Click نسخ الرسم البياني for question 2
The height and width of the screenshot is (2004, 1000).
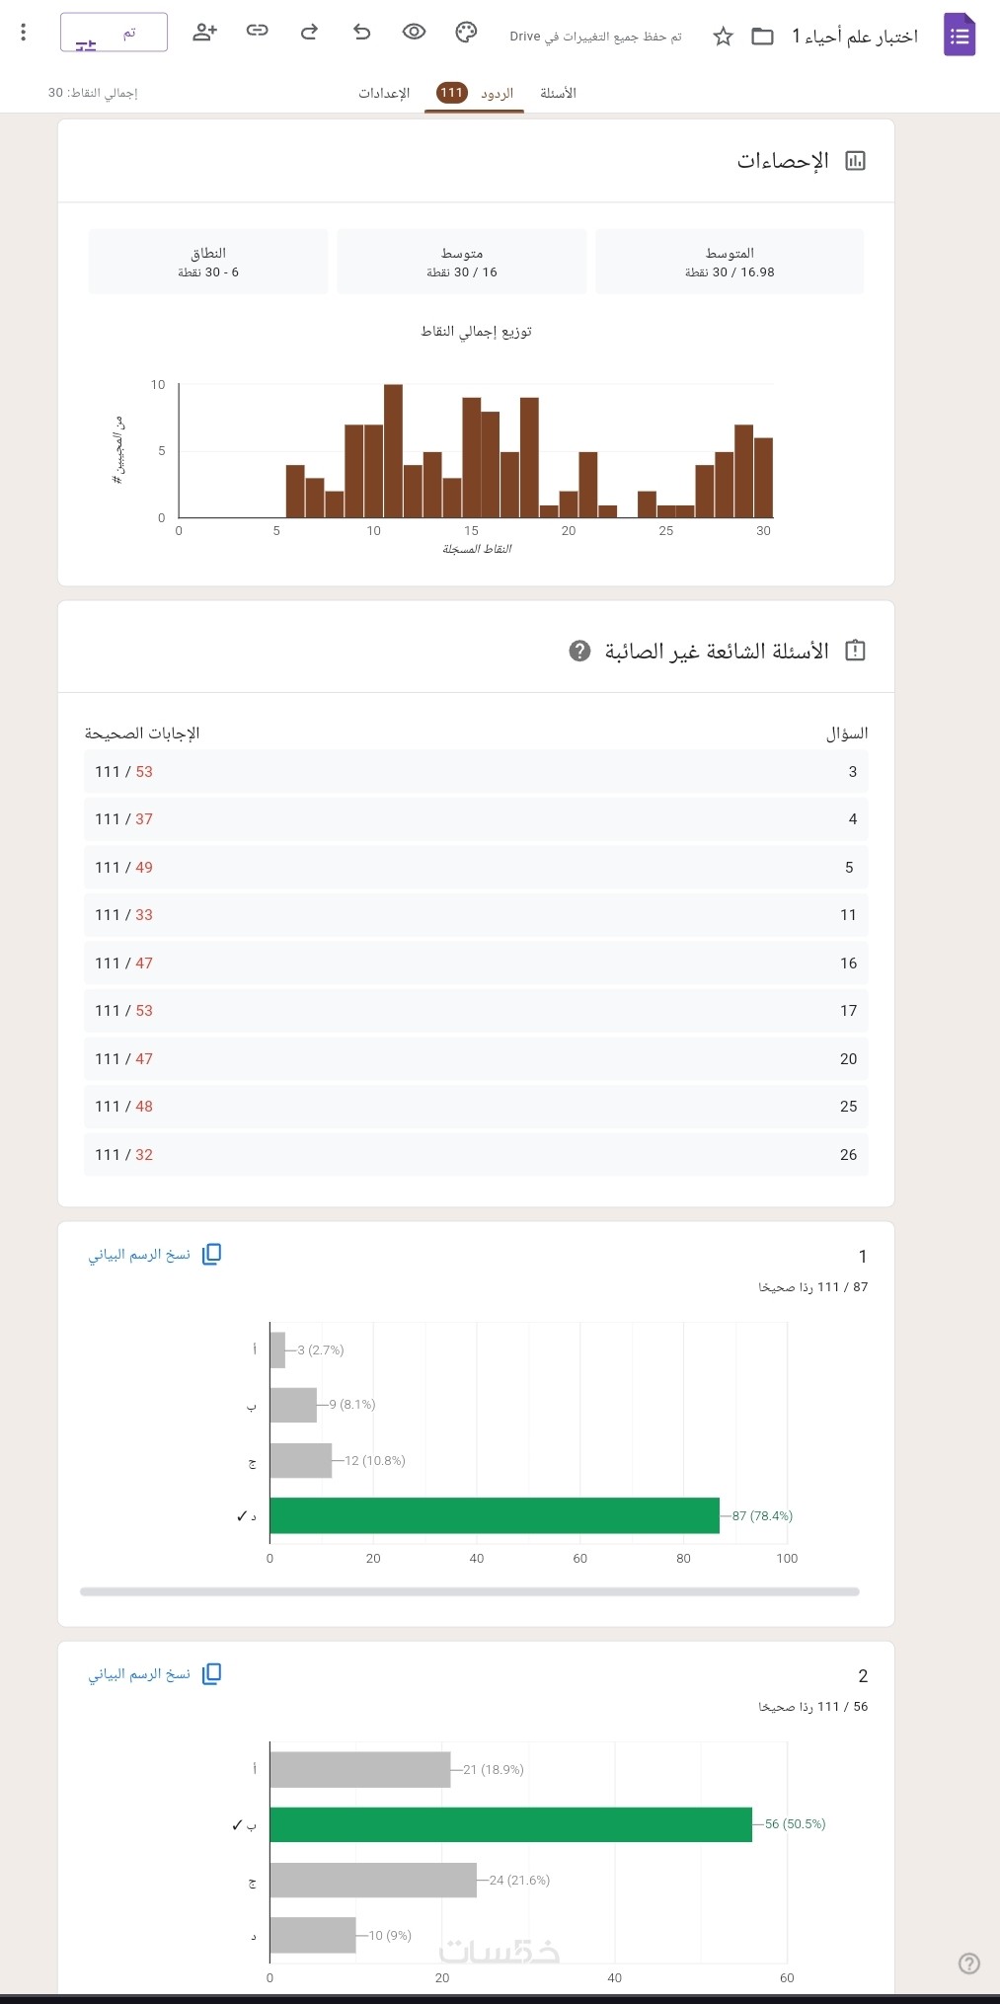pyautogui.click(x=154, y=1673)
